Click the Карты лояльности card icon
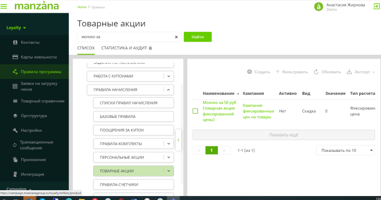 pyautogui.click(x=15, y=57)
